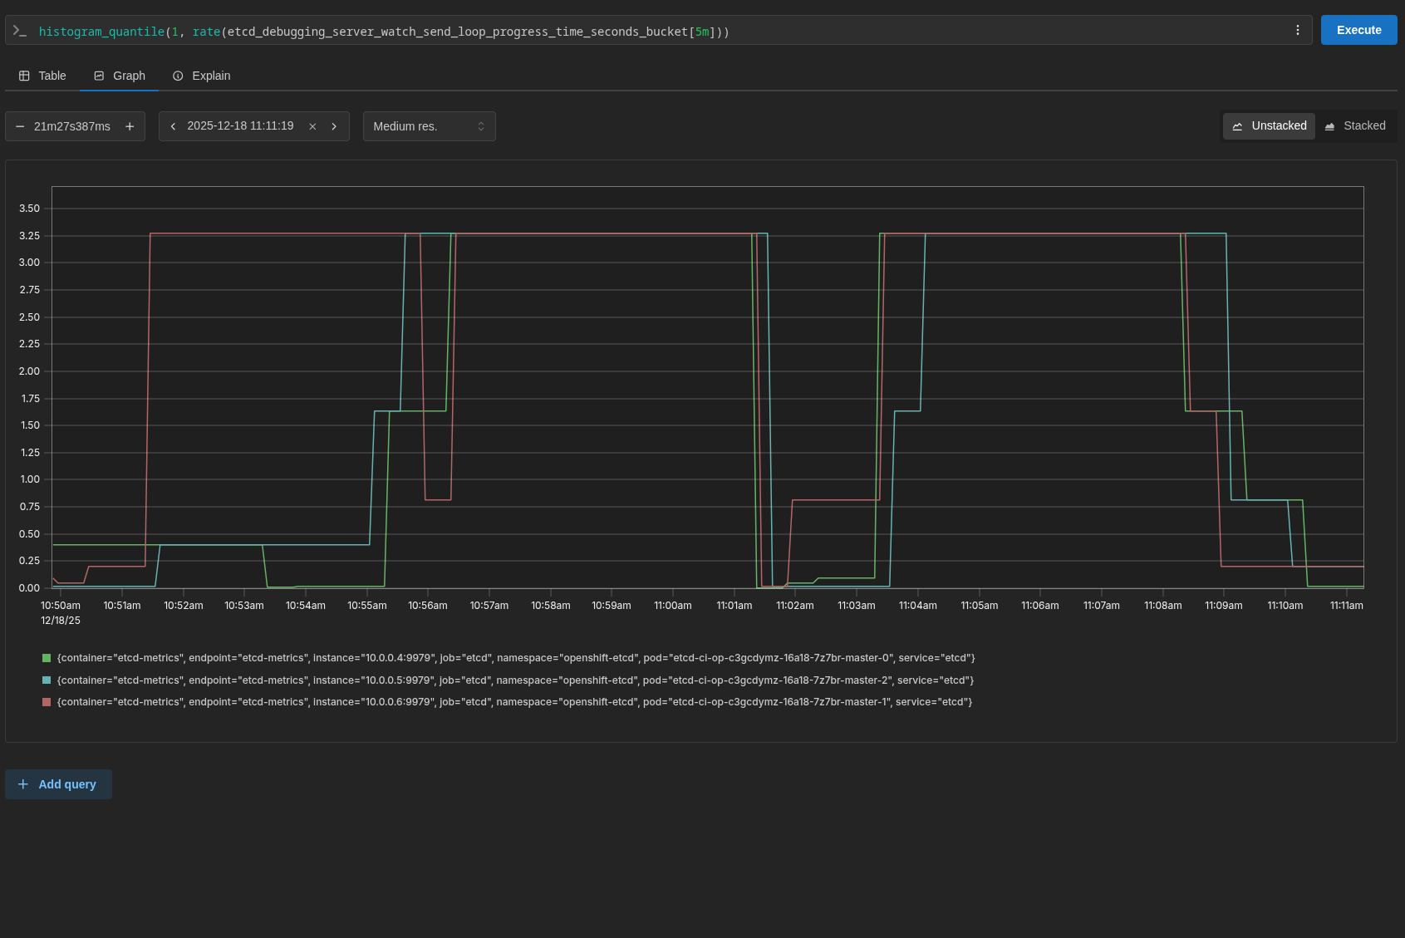Image resolution: width=1405 pixels, height=938 pixels.
Task: Go to previous time window chevron
Action: tap(173, 126)
